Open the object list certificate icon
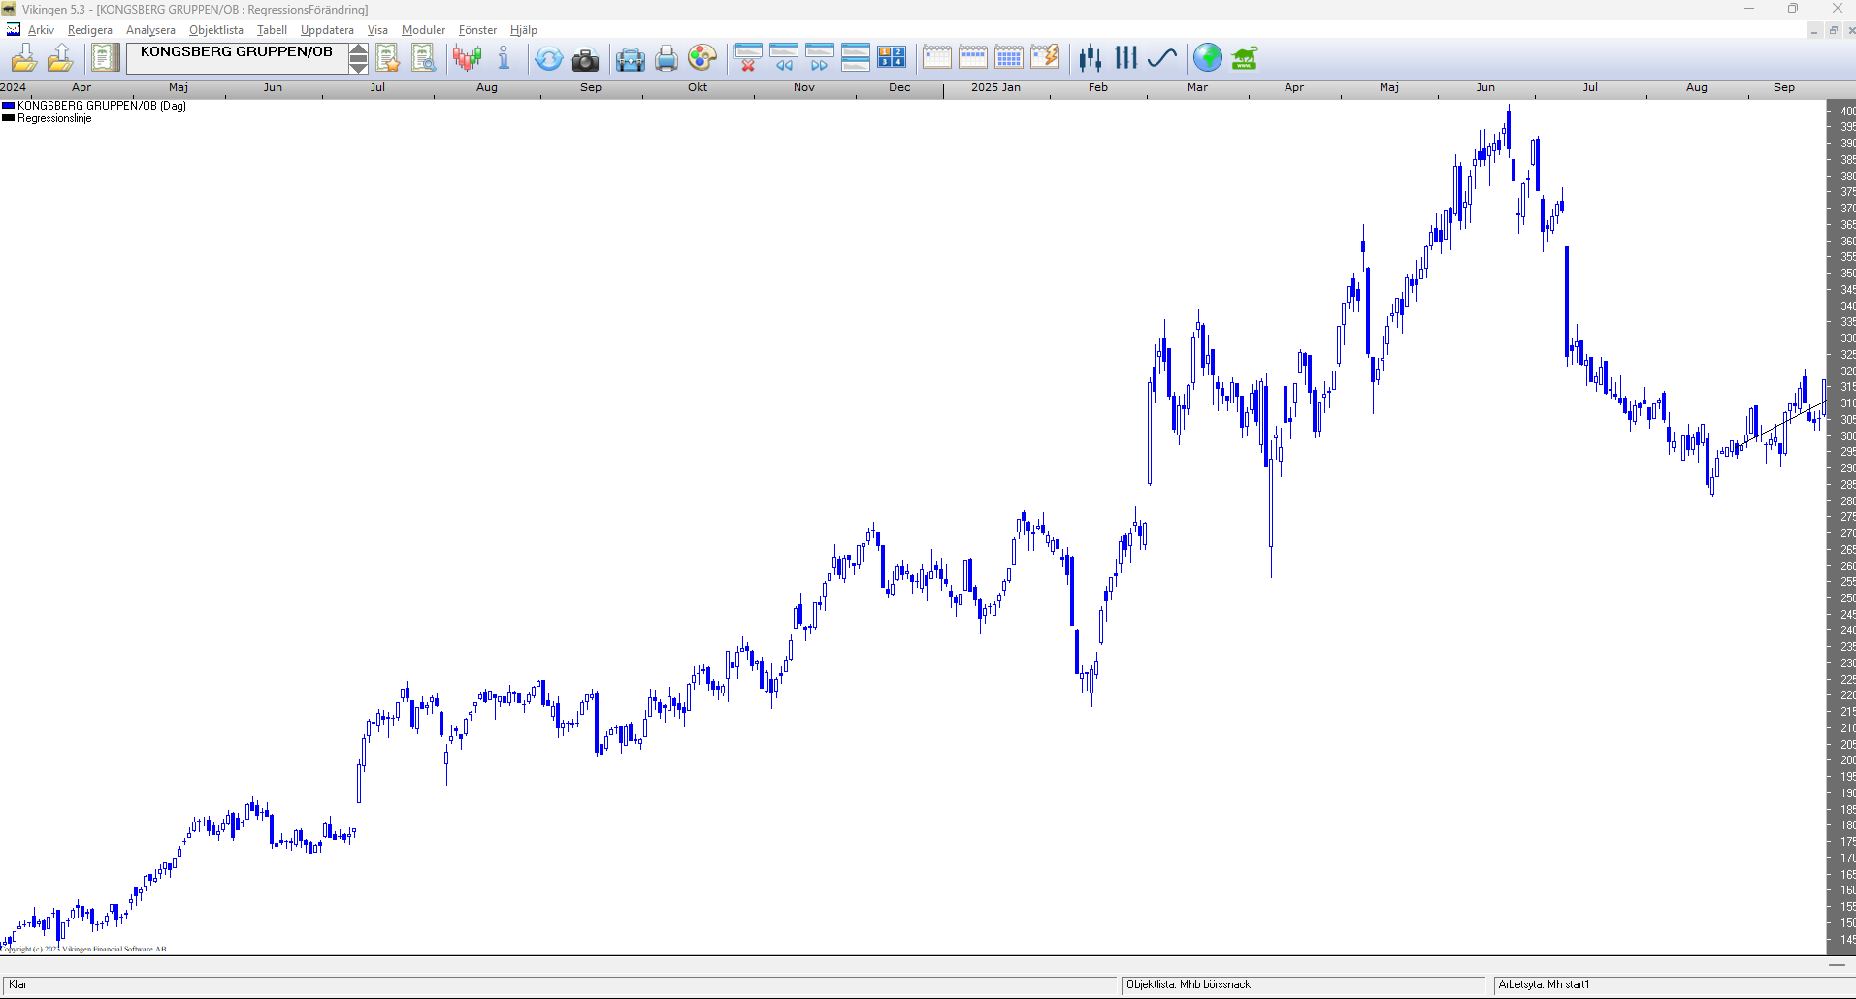The image size is (1856, 999). [105, 59]
